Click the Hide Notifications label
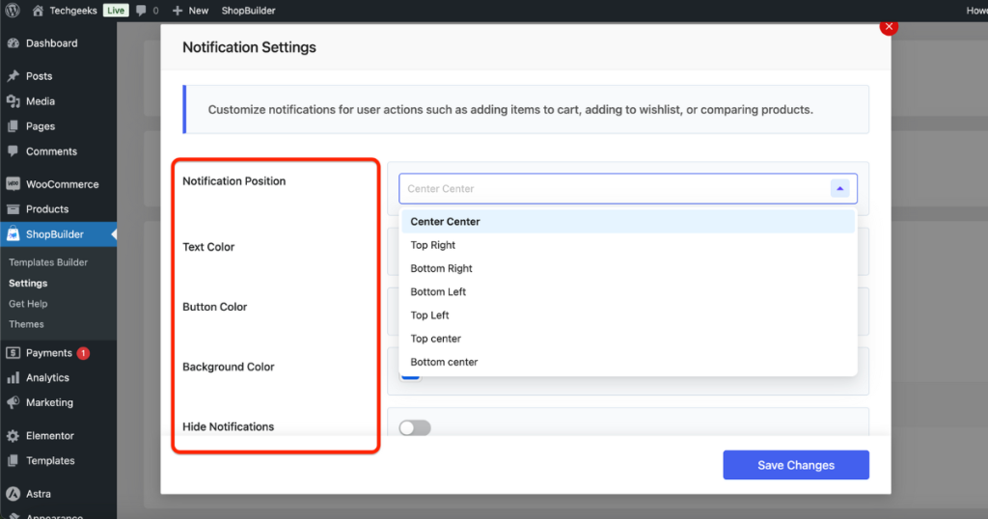The width and height of the screenshot is (988, 519). 228,426
